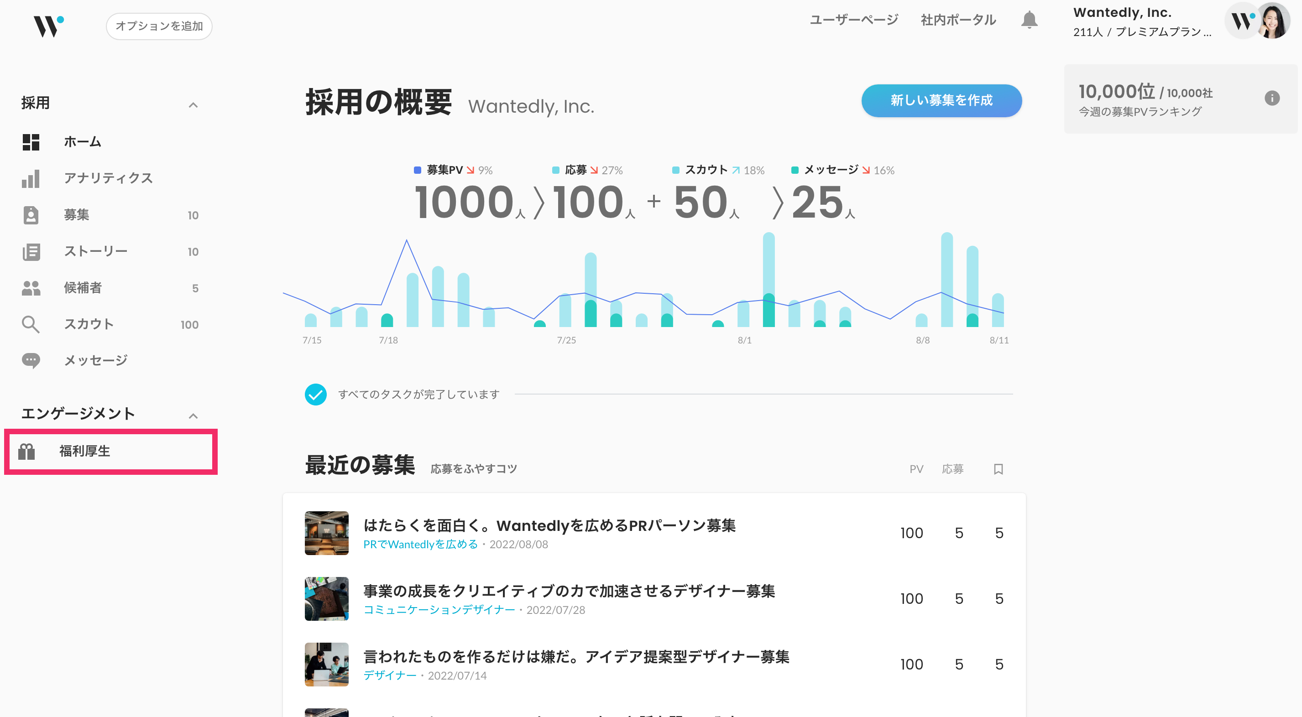This screenshot has height=717, width=1302.
Task: Open the notification bell
Action: point(1029,20)
